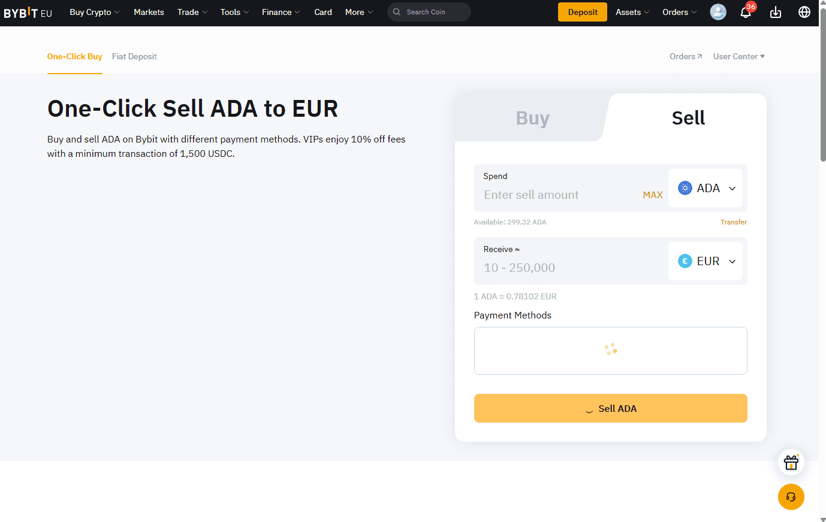Screen dimensions: 826x522
Task: Click the MAX amount link
Action: click(652, 195)
